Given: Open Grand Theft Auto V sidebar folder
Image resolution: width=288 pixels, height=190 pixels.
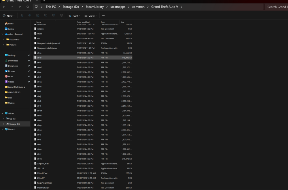Looking at the screenshot, I should point(15,87).
